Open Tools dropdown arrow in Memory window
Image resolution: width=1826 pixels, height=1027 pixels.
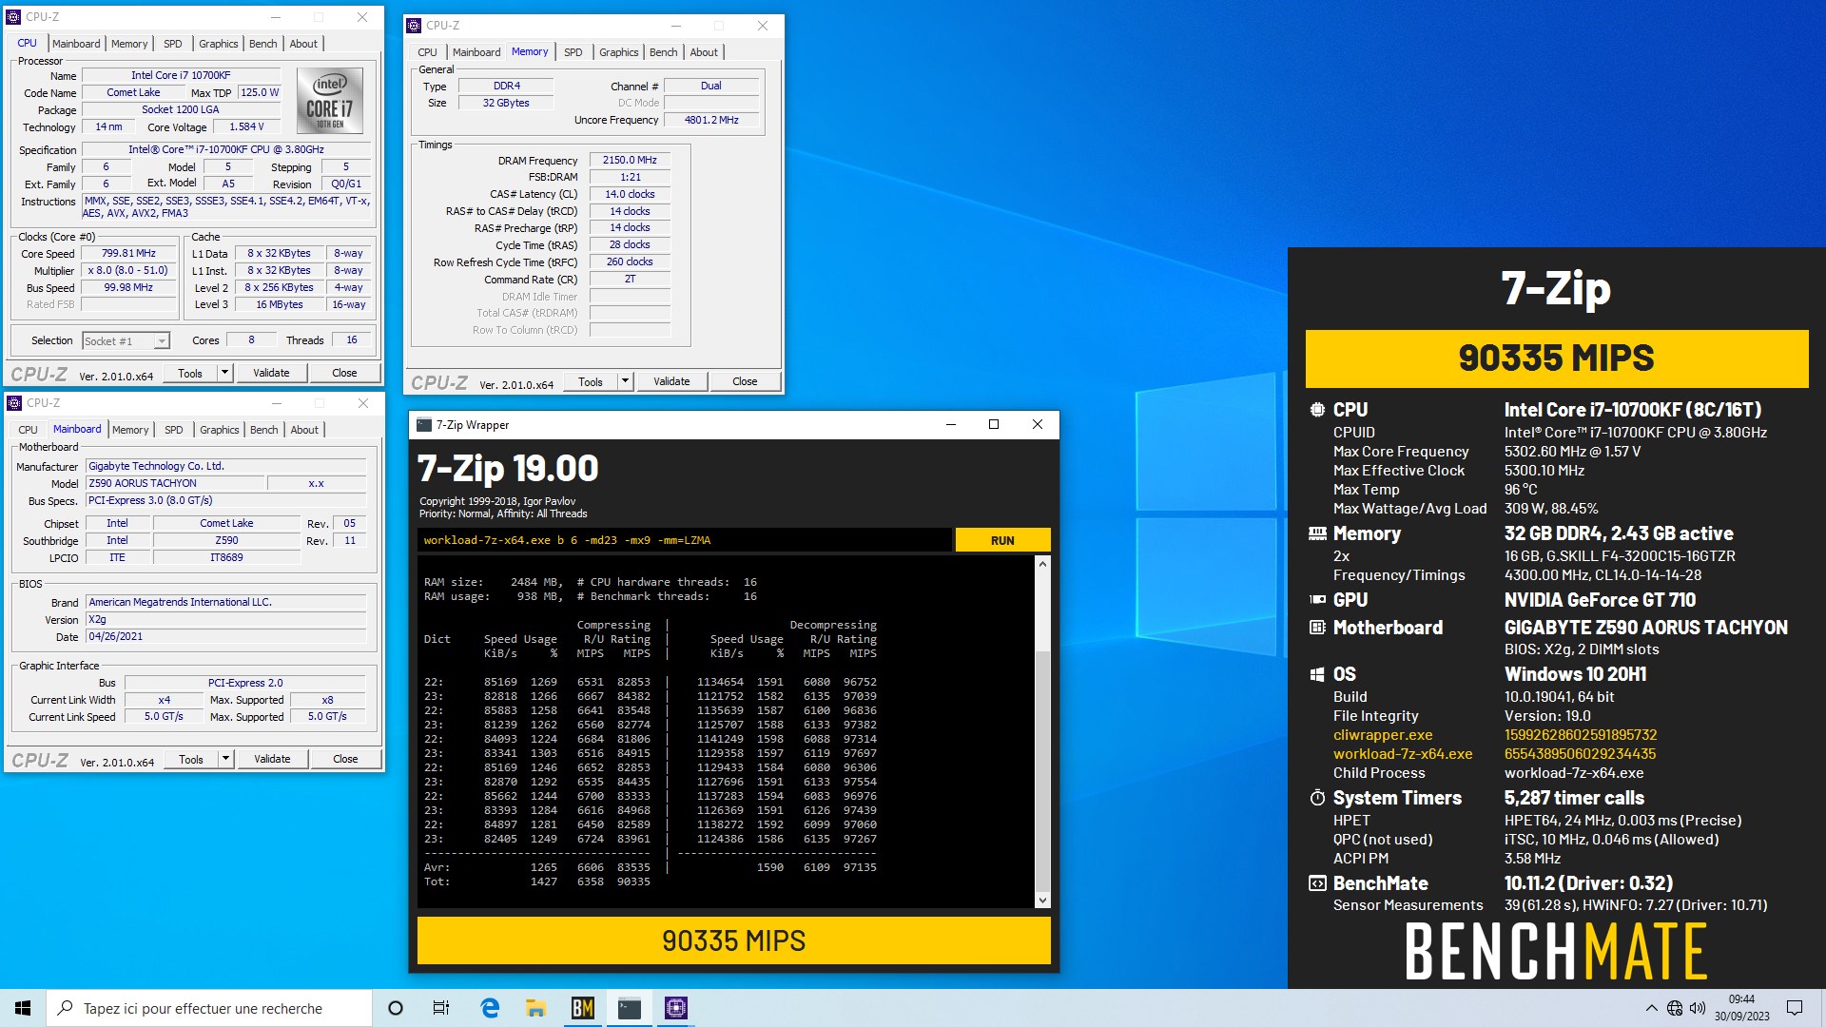626,381
